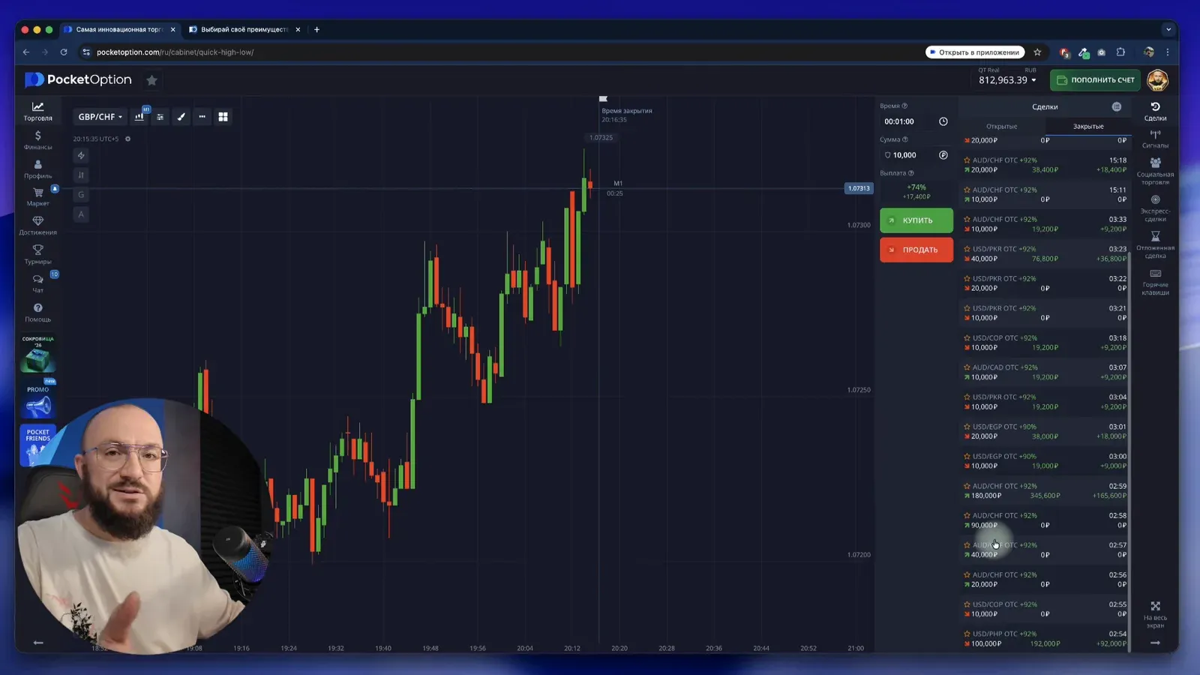Collapse right sidebar with bottom arrow
The width and height of the screenshot is (1200, 675).
point(1155,643)
